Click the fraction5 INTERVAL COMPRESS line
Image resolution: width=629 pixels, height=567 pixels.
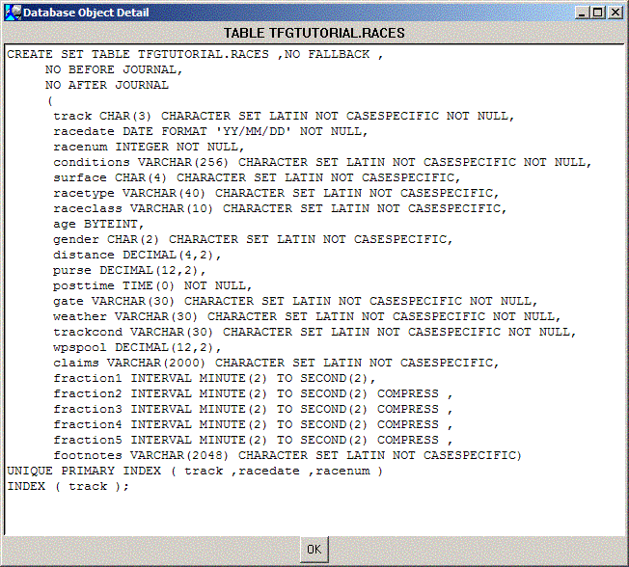(253, 440)
